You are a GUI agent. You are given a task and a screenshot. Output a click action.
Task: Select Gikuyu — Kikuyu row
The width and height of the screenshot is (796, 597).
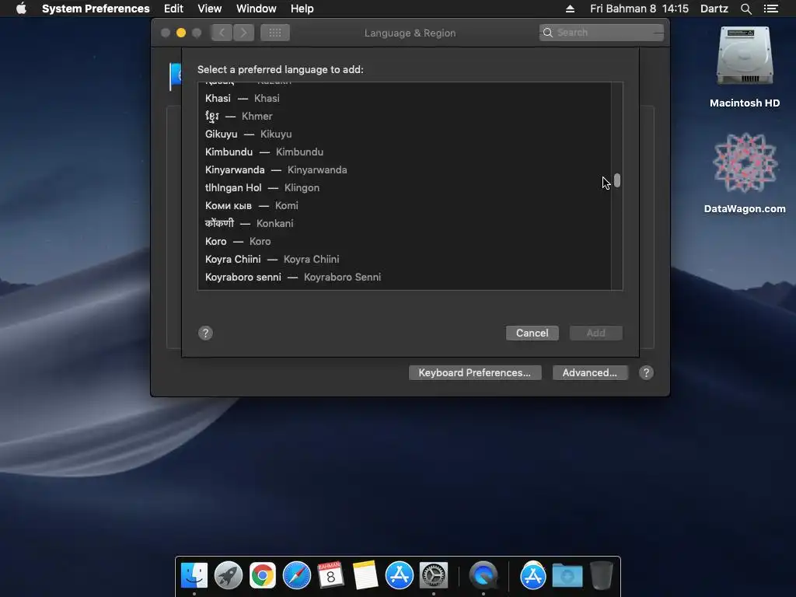(x=404, y=134)
